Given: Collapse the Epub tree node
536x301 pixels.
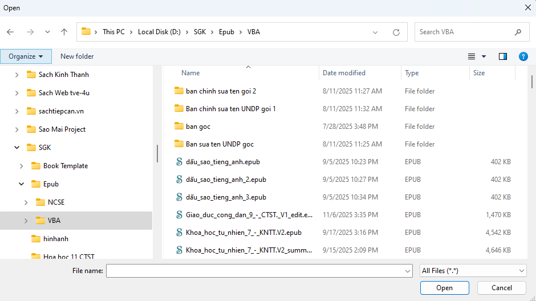Looking at the screenshot, I should pos(21,184).
